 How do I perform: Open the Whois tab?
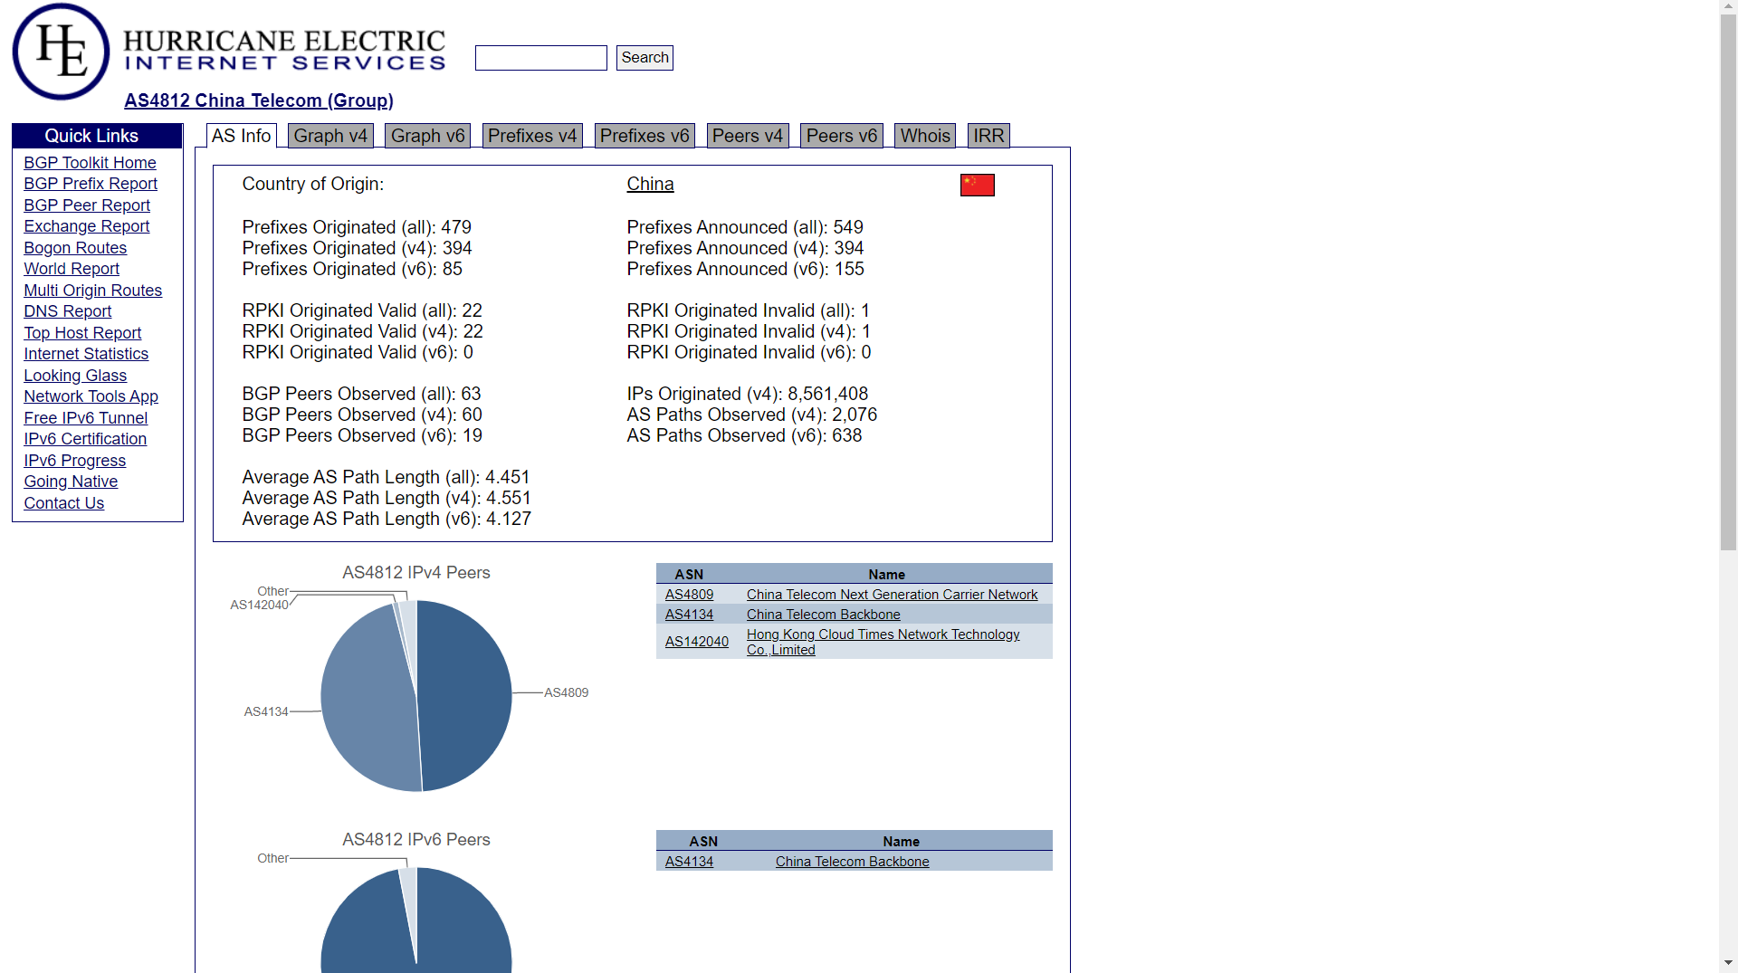(x=924, y=136)
